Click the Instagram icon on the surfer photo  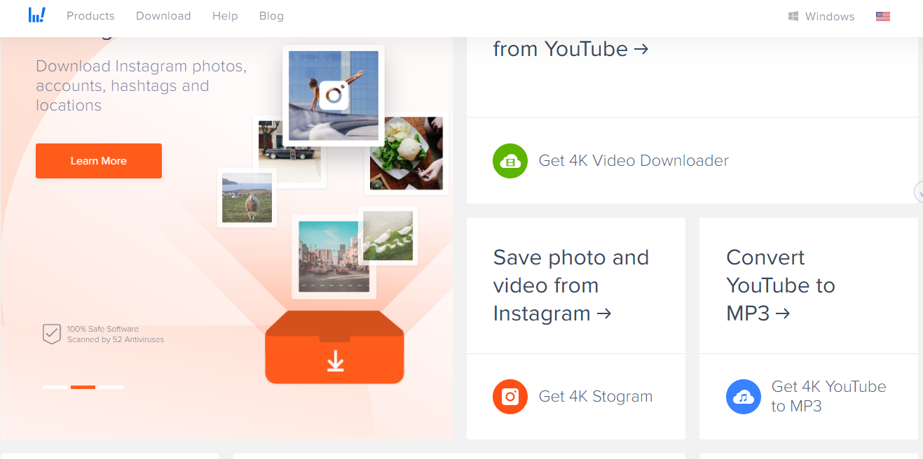click(334, 95)
